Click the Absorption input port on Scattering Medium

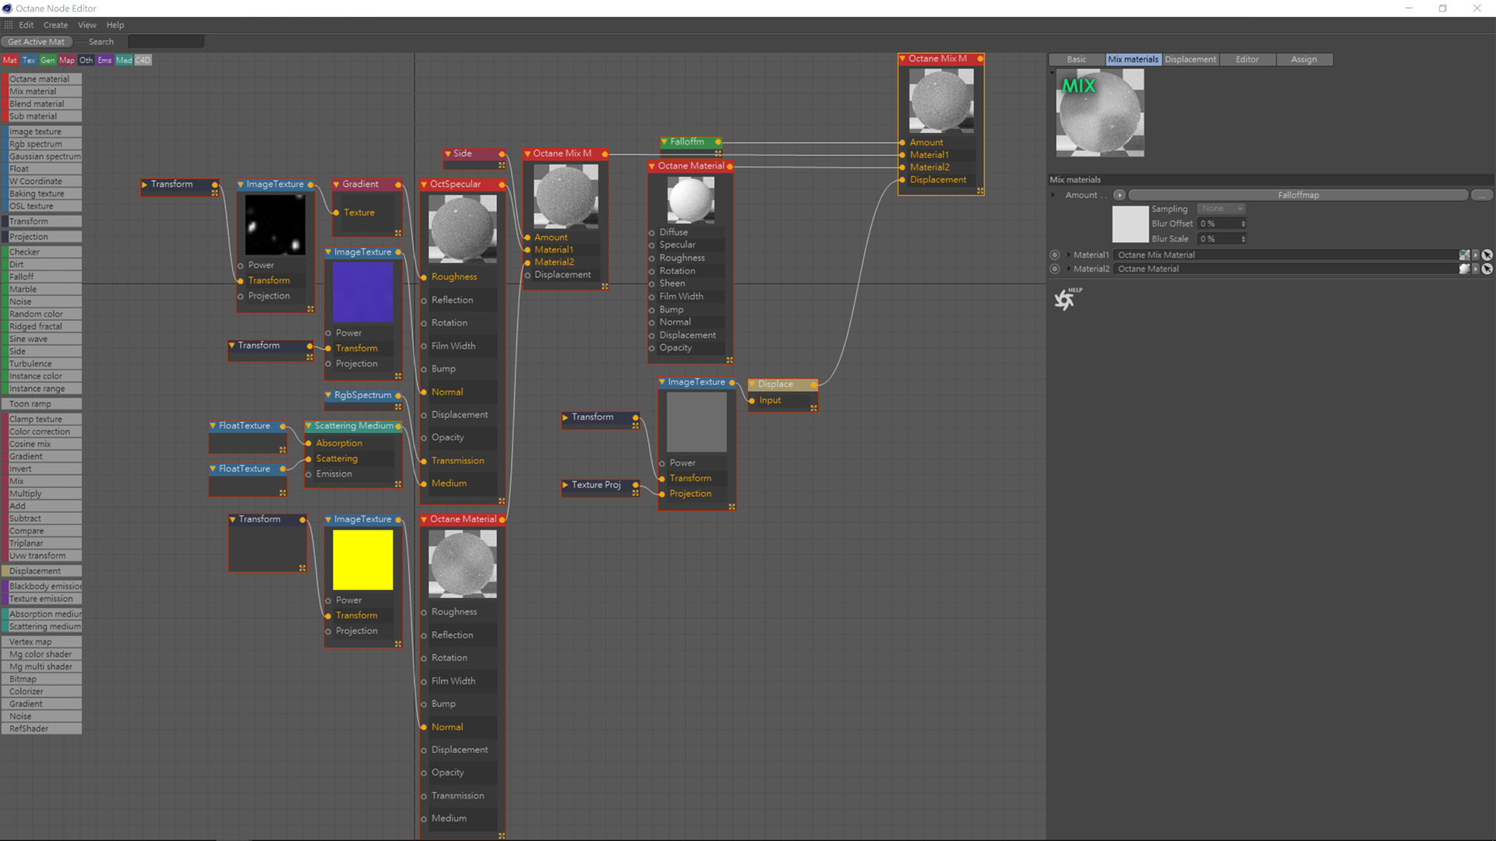click(309, 443)
